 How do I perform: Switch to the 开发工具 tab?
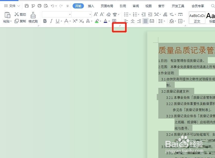click(x=178, y=6)
